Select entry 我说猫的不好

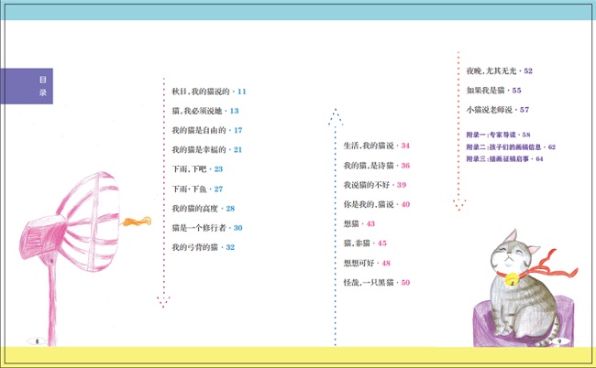pos(375,185)
